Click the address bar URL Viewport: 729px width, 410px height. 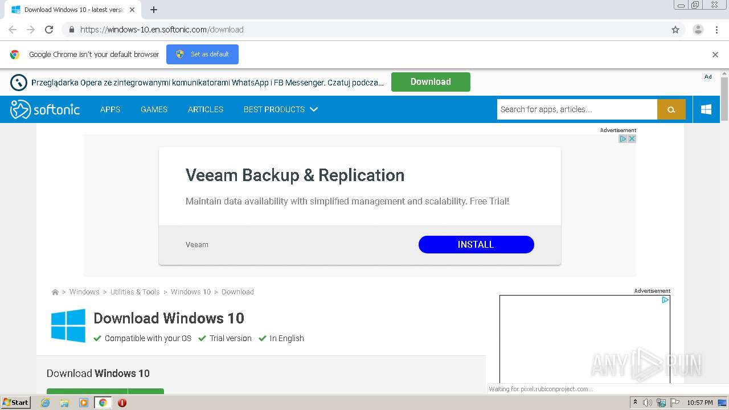pyautogui.click(x=162, y=30)
